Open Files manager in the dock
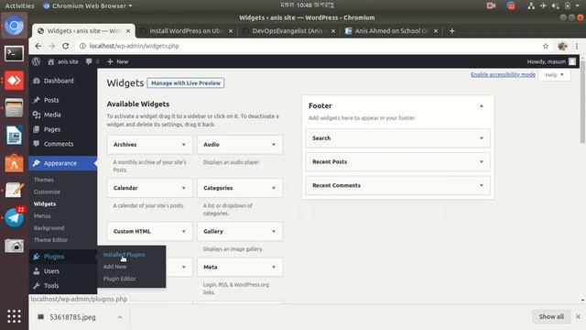Screen dimensions: 586x330 15,108
